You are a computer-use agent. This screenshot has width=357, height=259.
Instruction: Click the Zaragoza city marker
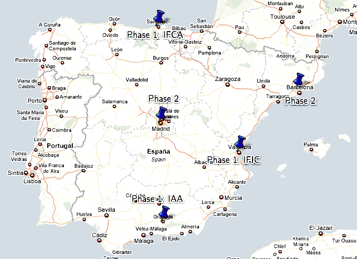228,85
